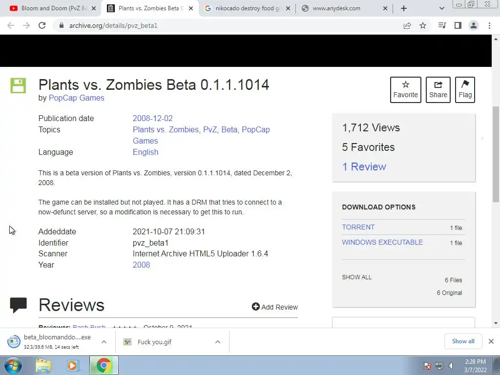Click the 2021-10-07 21:09:31 added date

[x=168, y=231]
